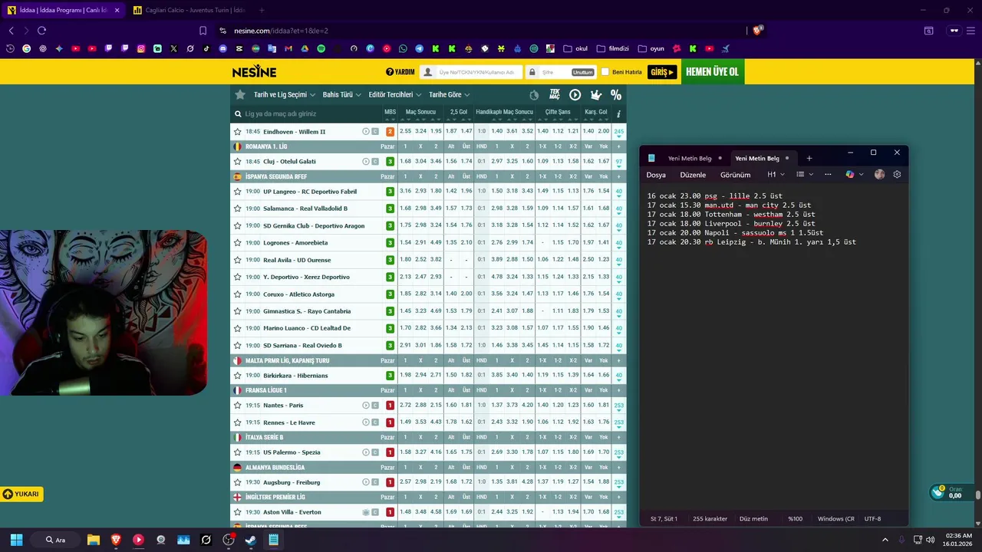982x552 pixels.
Task: Favorite the Eindhoven - Willem II match star
Action: coord(237,132)
